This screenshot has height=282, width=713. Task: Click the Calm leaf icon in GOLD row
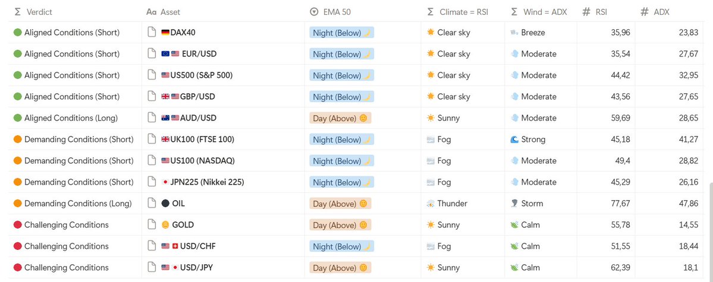click(514, 225)
